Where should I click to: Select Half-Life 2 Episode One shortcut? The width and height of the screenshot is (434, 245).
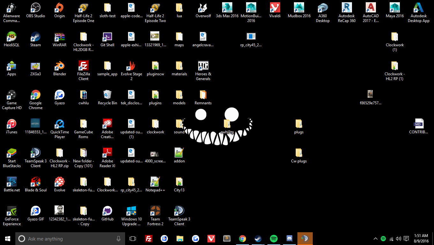84,12
